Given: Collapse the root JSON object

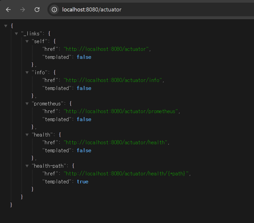Looking at the screenshot, I should coord(6,26).
